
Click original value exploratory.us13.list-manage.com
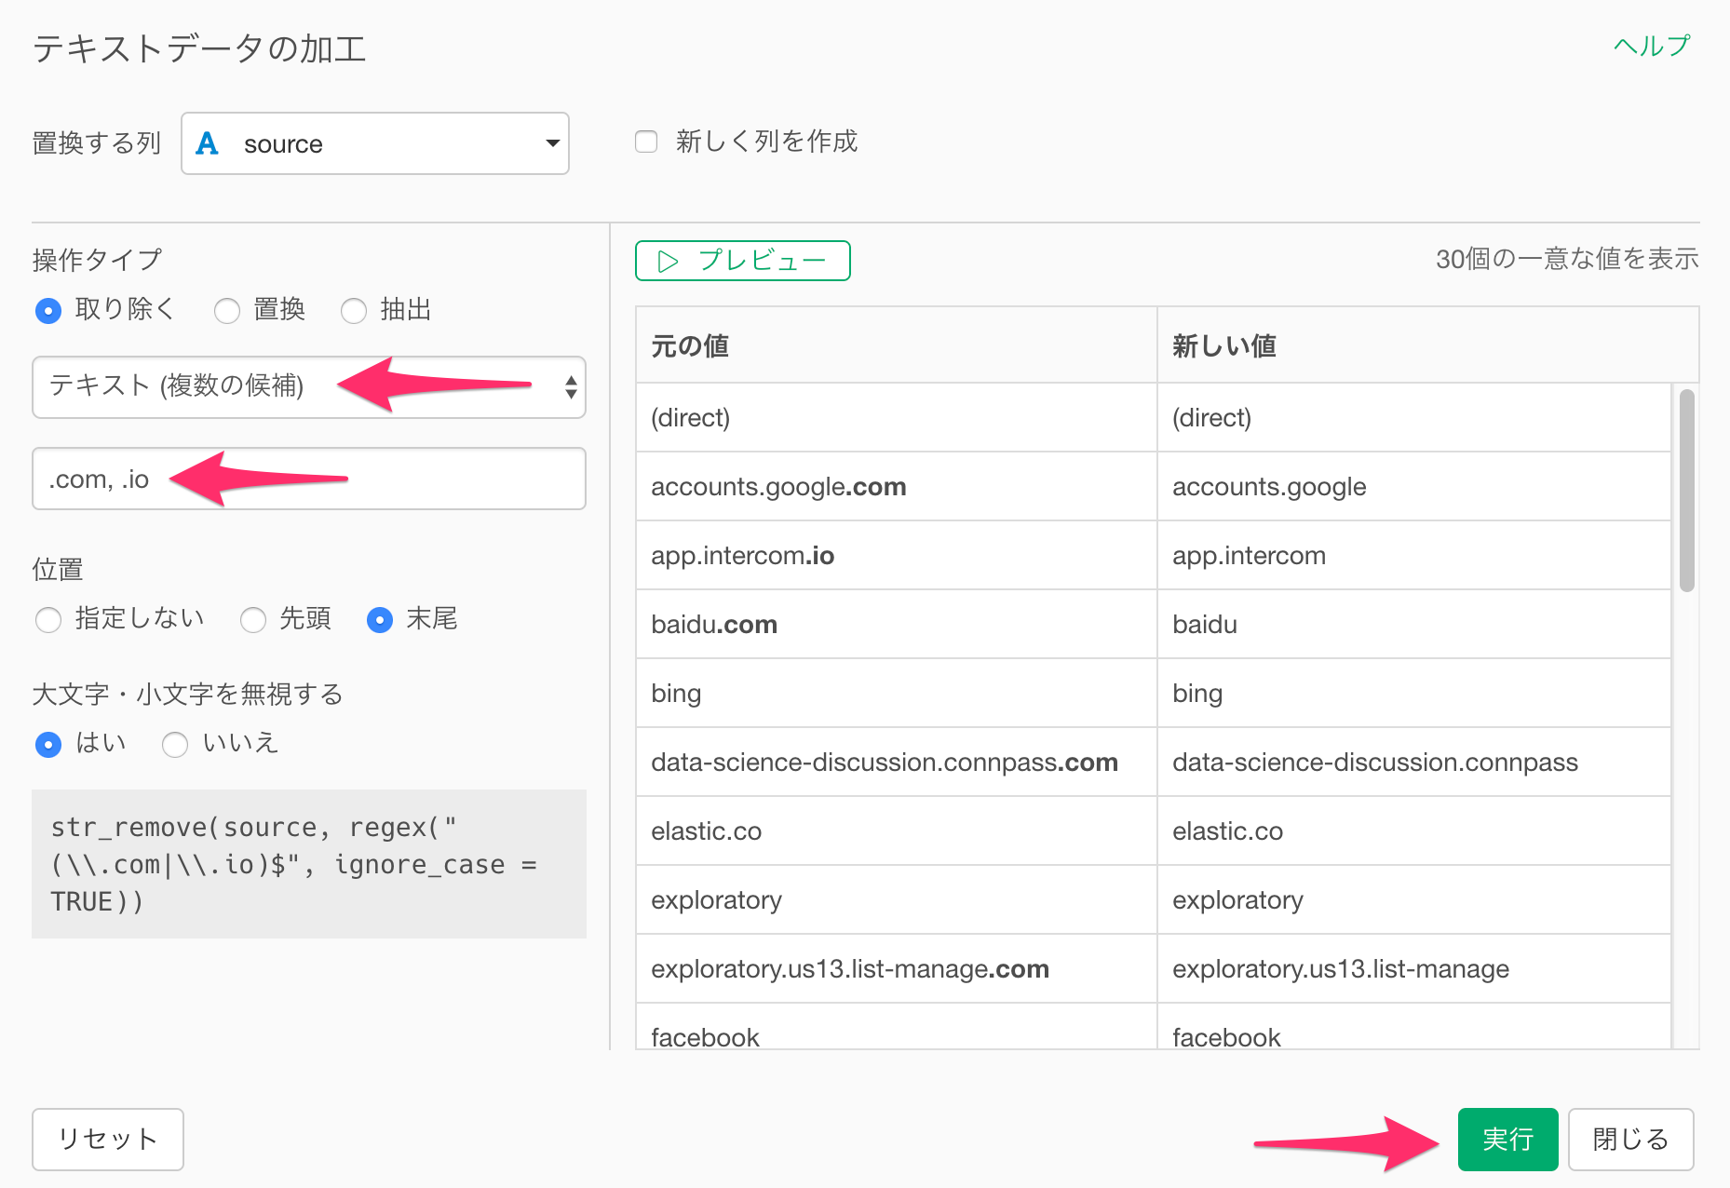[850, 969]
